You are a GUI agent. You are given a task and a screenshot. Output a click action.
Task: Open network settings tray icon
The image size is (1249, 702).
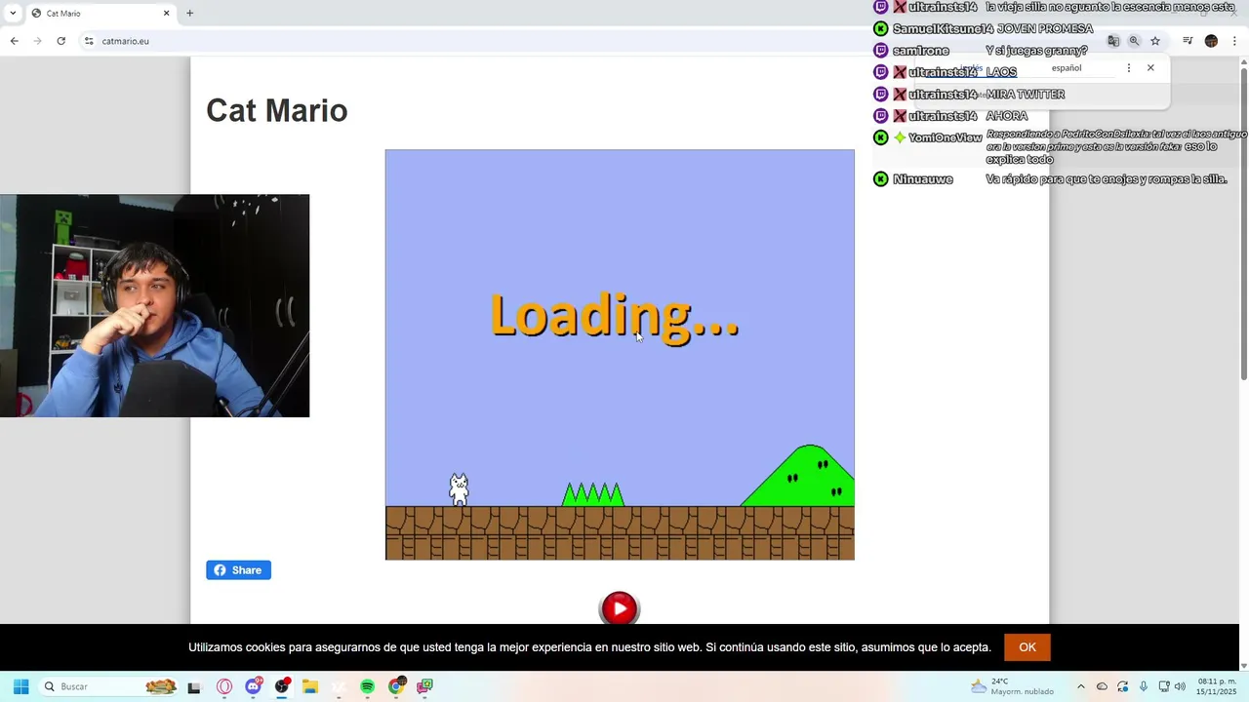(x=1164, y=686)
